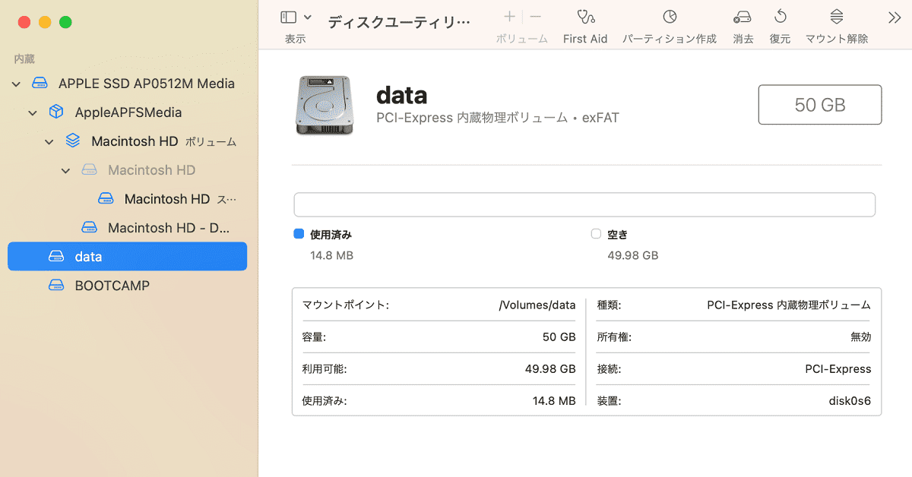The width and height of the screenshot is (912, 477).
Task: Click the data volume disk icon in sidebar
Action: click(x=56, y=257)
